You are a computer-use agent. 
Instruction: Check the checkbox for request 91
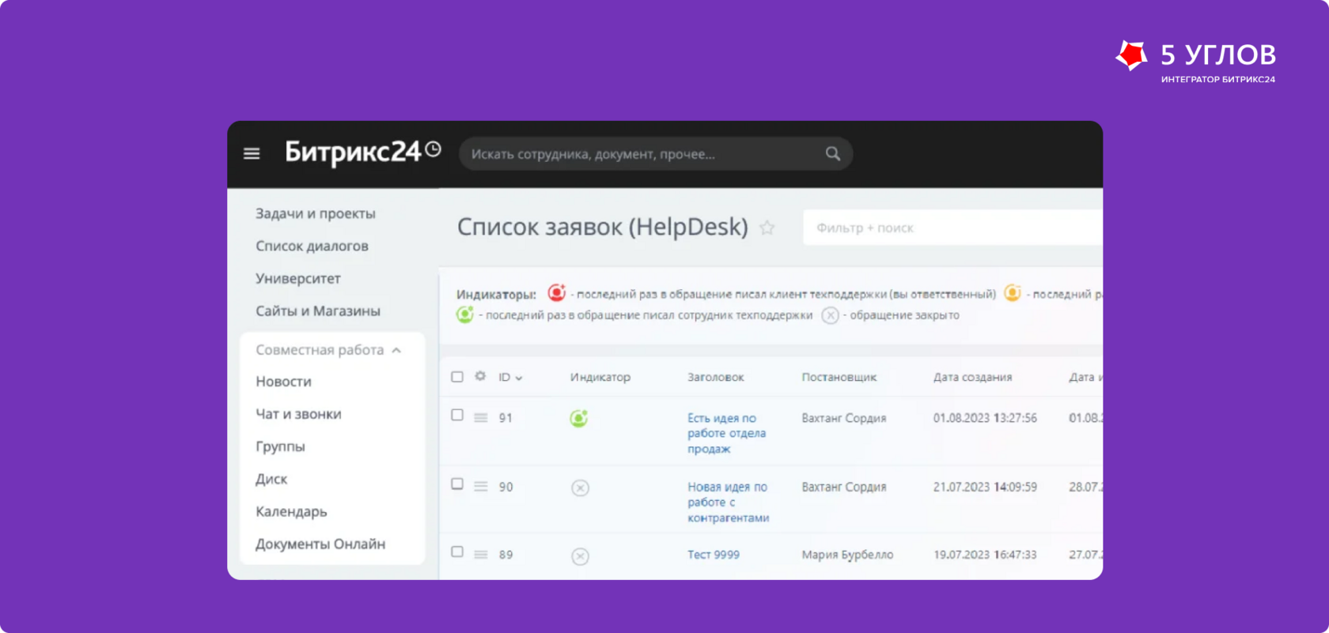click(x=457, y=415)
